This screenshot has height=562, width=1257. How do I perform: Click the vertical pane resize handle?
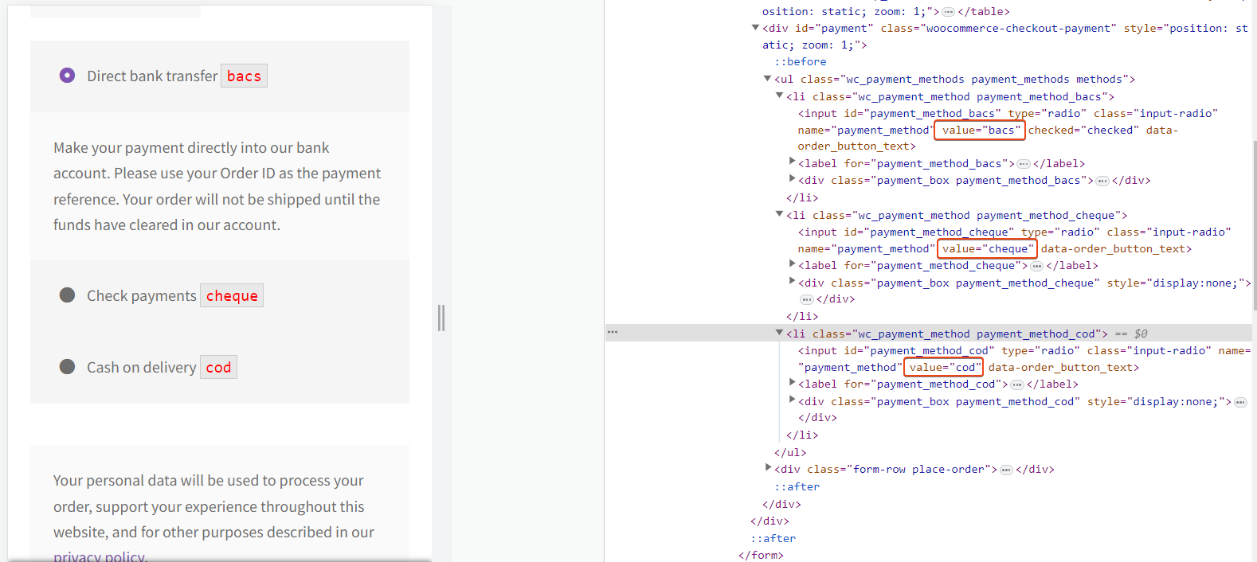441,318
